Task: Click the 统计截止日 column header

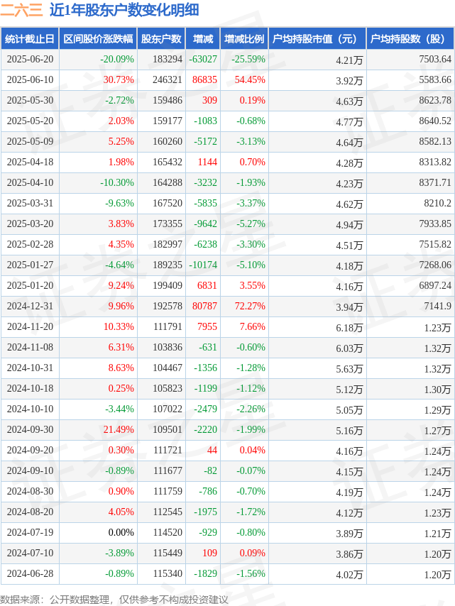Action: click(x=29, y=38)
